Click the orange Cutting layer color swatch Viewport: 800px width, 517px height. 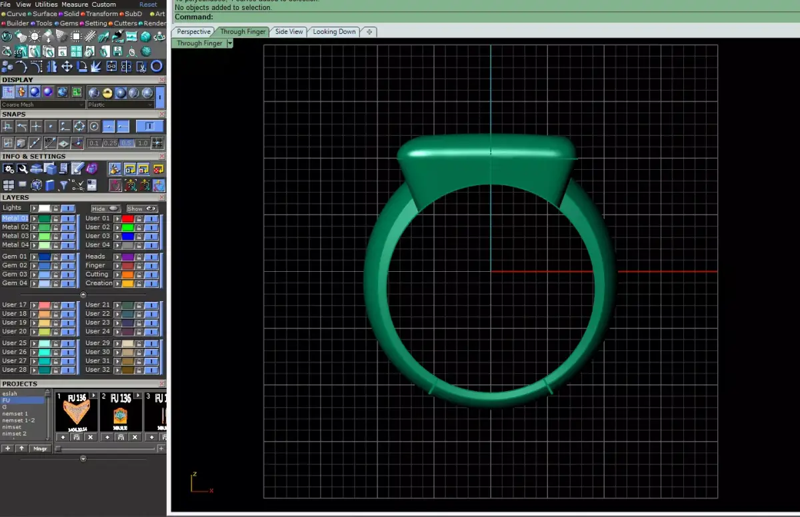click(x=128, y=274)
